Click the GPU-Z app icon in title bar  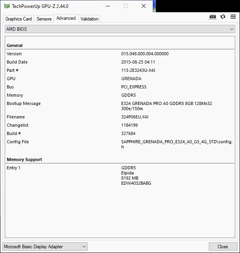7,6
